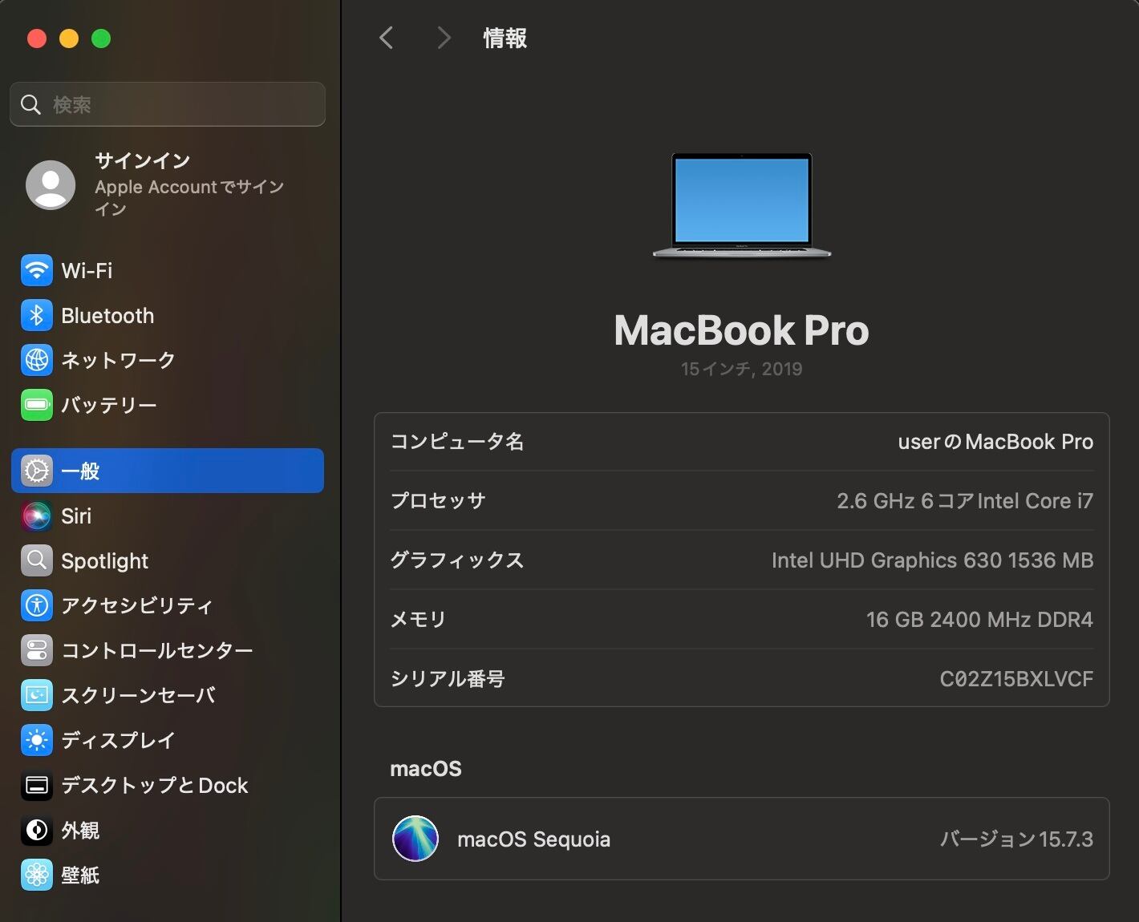Viewport: 1139px width, 922px height.
Task: Click the バージョン15.7.3 text
Action: click(x=1016, y=839)
